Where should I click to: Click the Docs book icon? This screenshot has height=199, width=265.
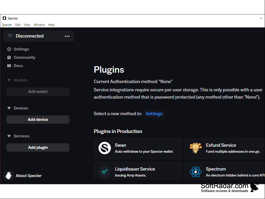tap(9, 66)
